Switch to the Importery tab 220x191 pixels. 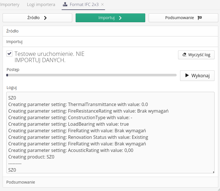click(x=10, y=5)
